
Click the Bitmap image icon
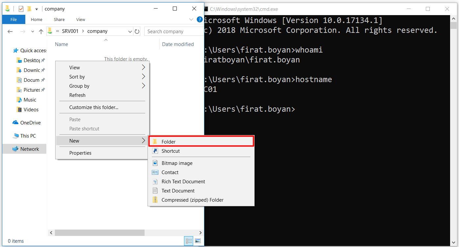155,163
